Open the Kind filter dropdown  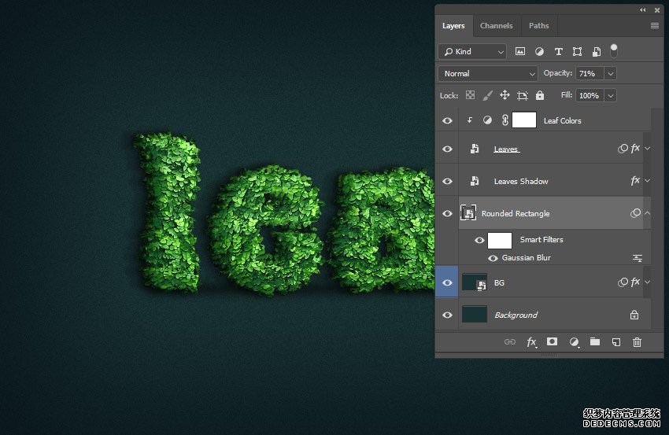[x=472, y=52]
